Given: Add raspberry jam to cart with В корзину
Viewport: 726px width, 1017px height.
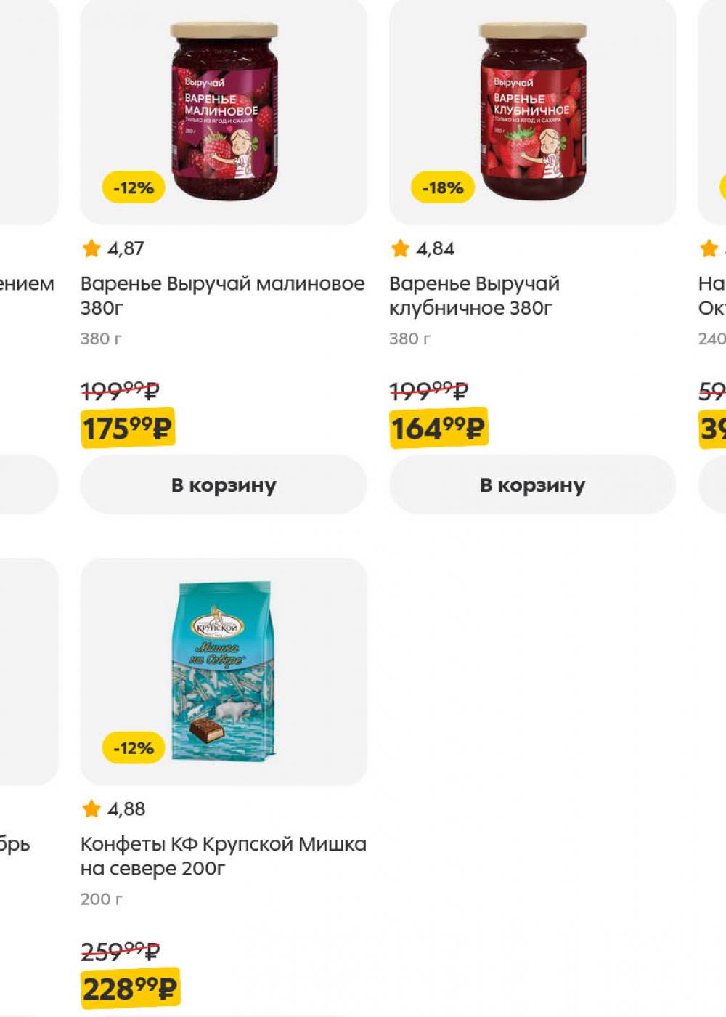Looking at the screenshot, I should (x=224, y=485).
